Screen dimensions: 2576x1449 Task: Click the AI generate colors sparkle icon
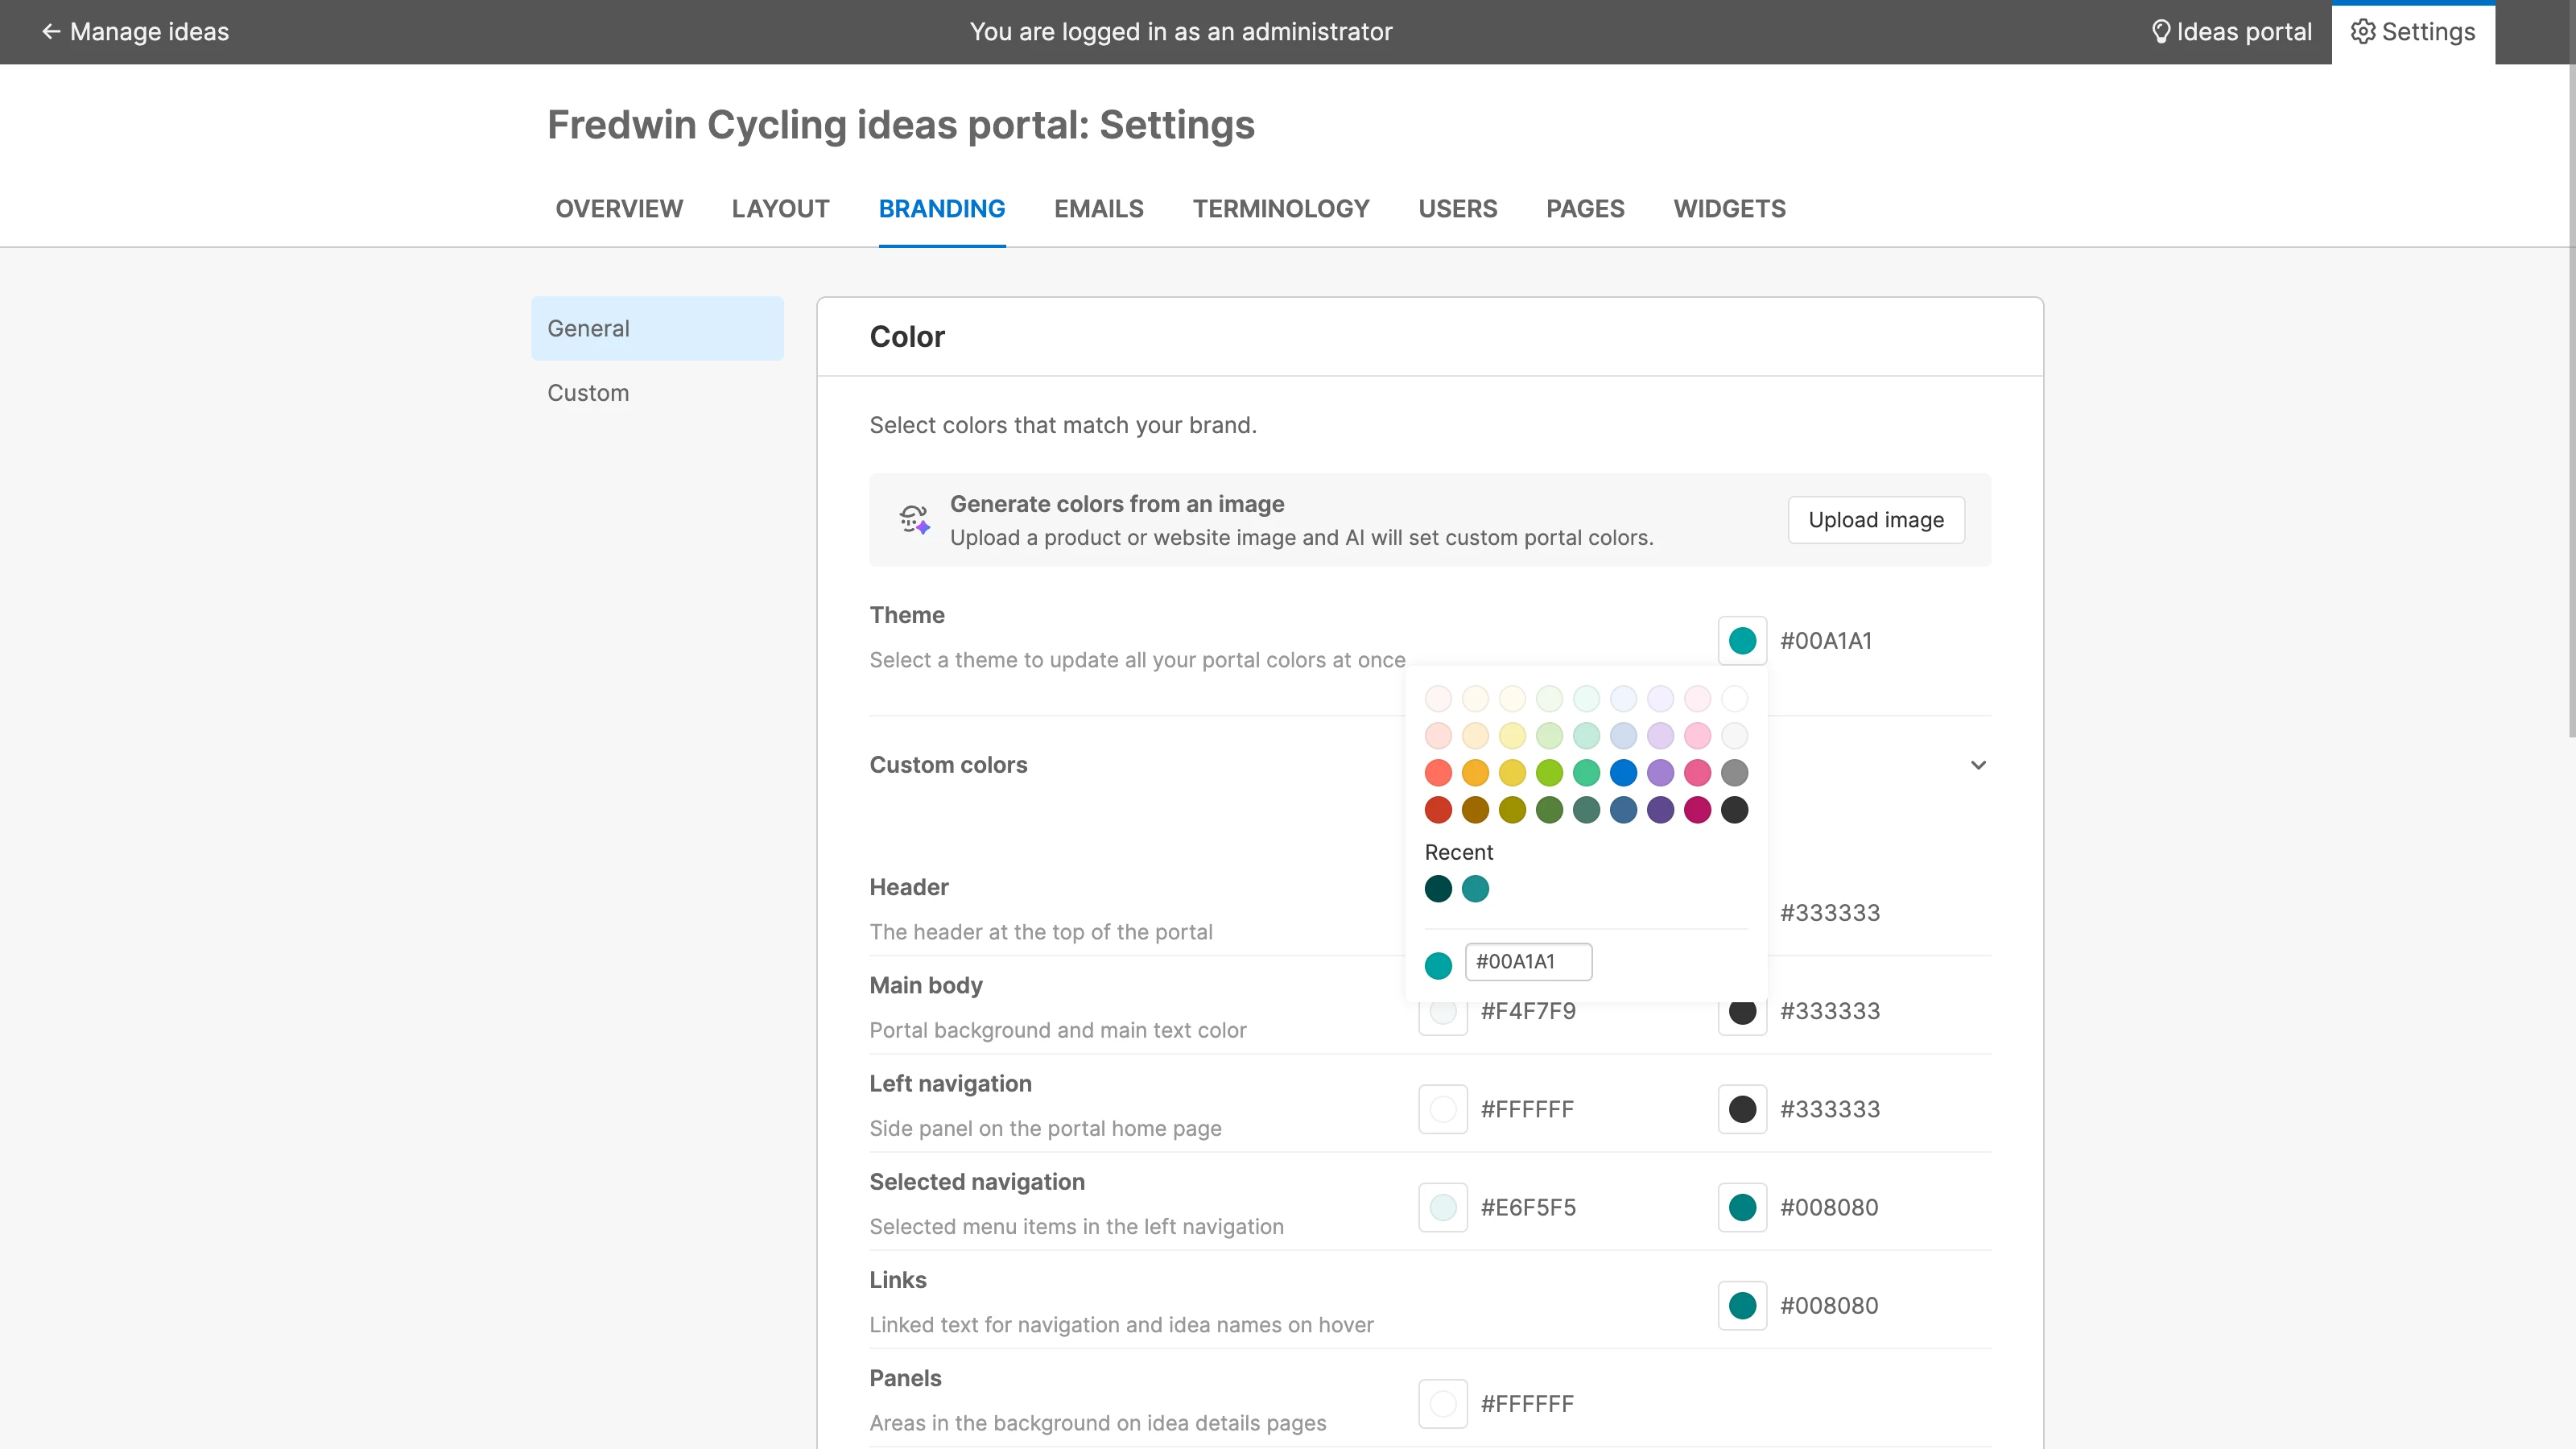pos(914,520)
